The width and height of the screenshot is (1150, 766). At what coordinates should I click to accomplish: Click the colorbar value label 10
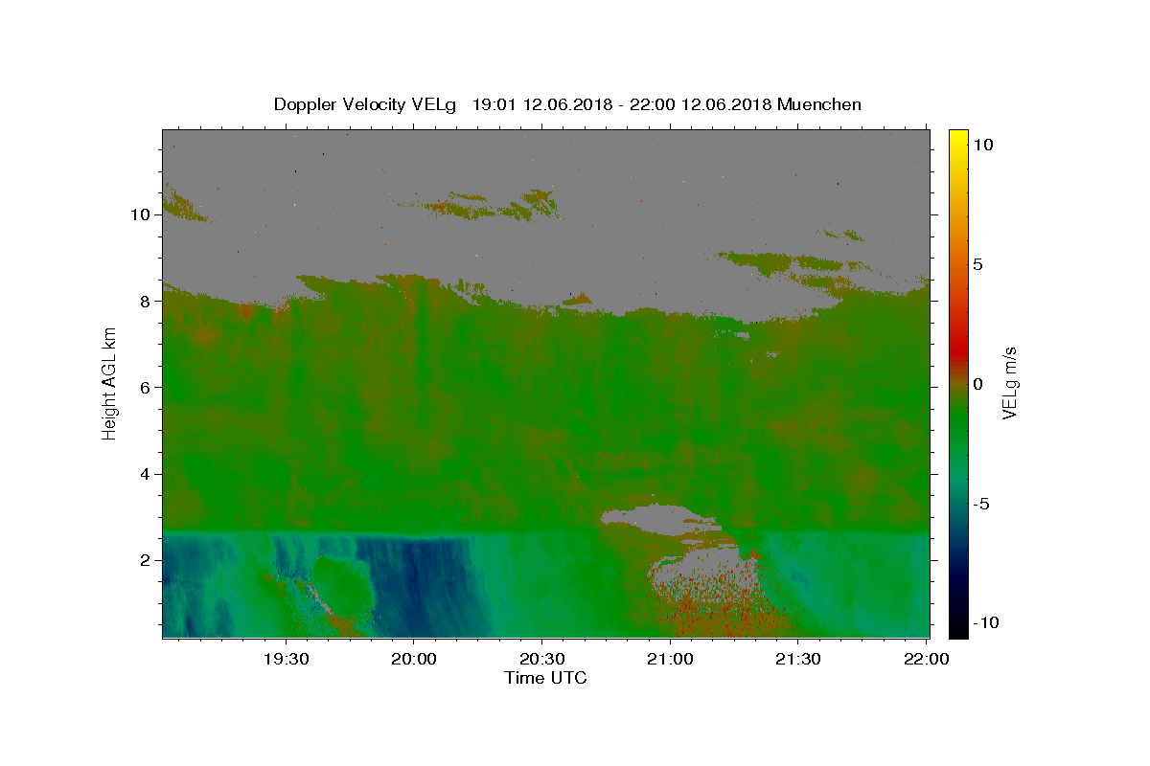(x=983, y=144)
